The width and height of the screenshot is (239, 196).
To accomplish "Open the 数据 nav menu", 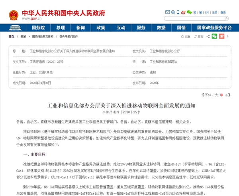I will [161, 28].
